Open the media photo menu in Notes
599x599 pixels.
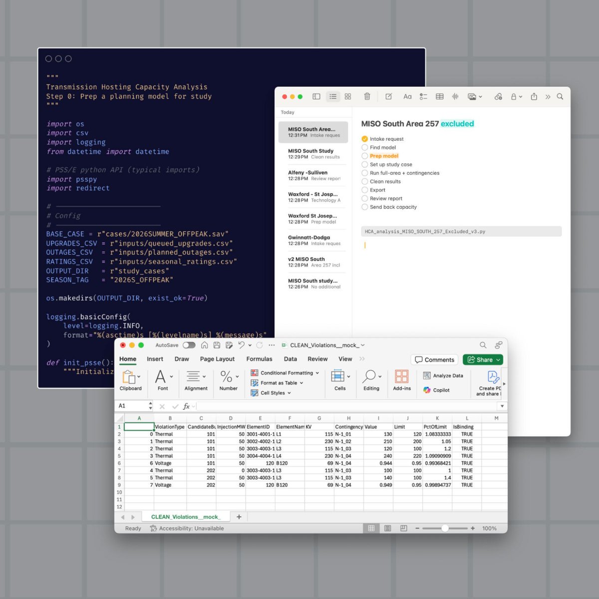point(475,96)
